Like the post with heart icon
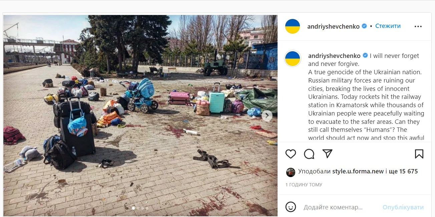This screenshot has width=435, height=217. pos(291,154)
